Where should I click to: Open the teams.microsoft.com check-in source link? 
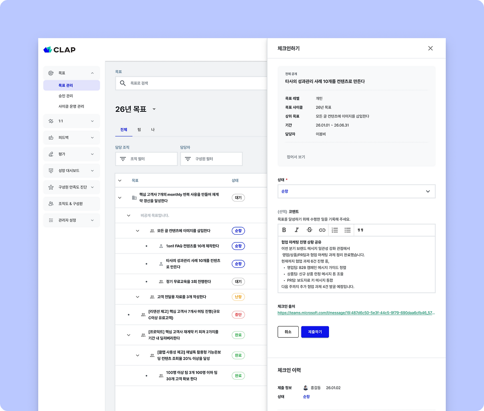click(356, 313)
